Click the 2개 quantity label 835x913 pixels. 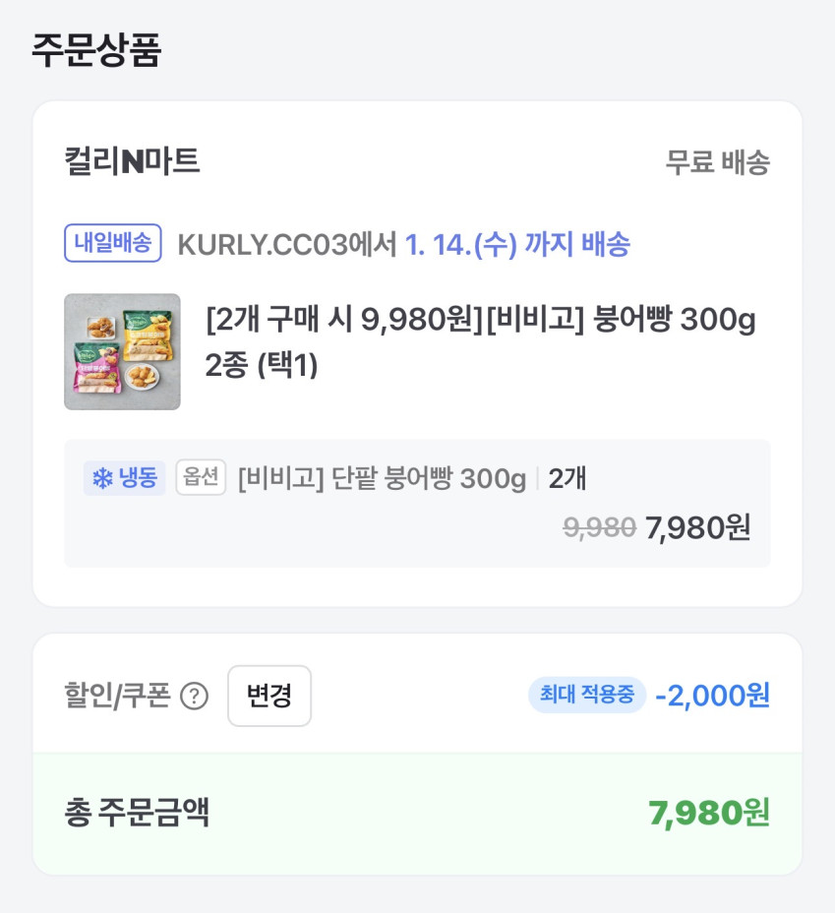[567, 479]
